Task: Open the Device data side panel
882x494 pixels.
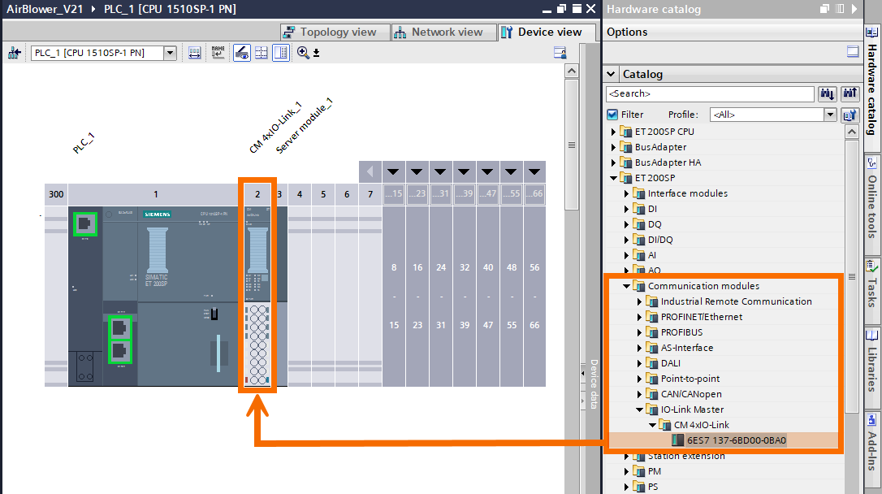Action: coord(593,383)
